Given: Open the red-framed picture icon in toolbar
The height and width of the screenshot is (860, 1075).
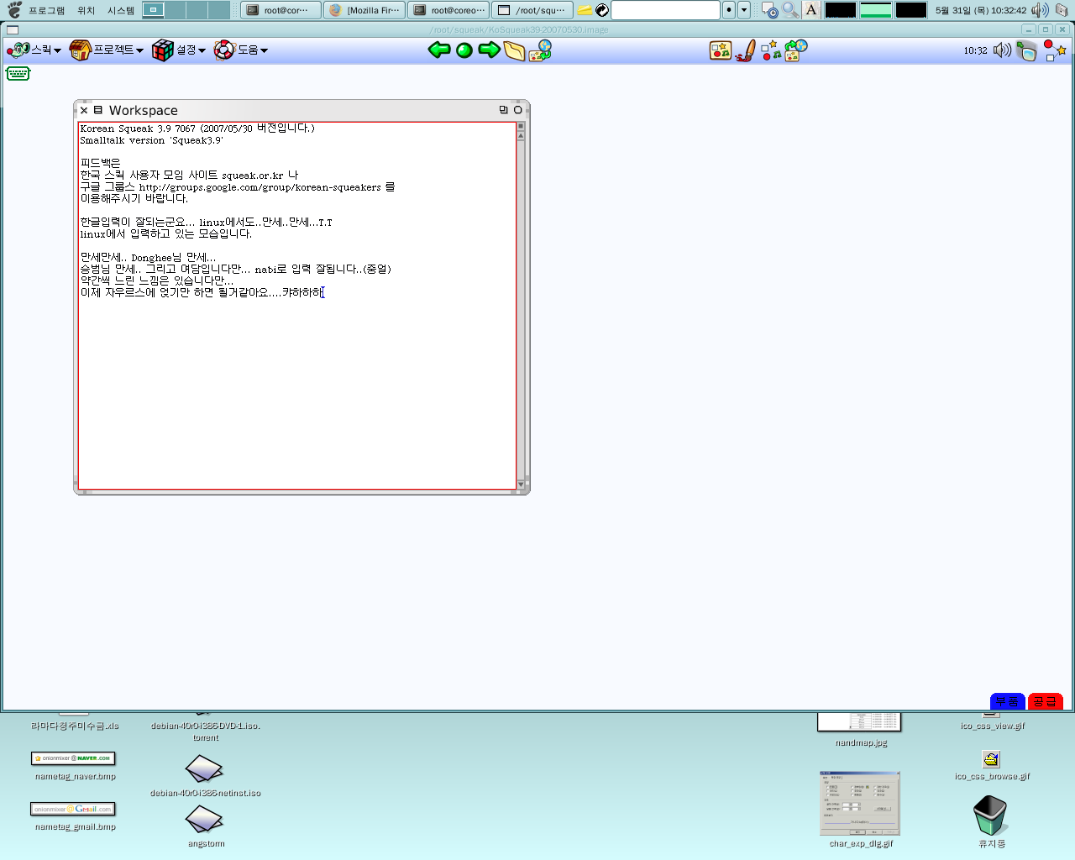Looking at the screenshot, I should 720,51.
